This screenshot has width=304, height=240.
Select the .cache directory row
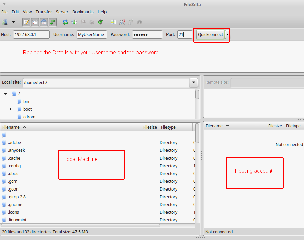pyautogui.click(x=97, y=158)
